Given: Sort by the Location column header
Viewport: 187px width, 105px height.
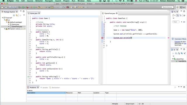Looking at the screenshot, I should point(99,93).
